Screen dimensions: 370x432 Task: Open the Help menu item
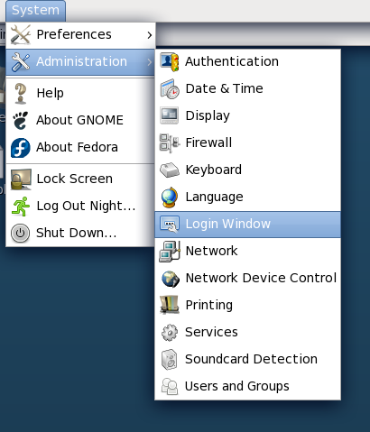(50, 93)
